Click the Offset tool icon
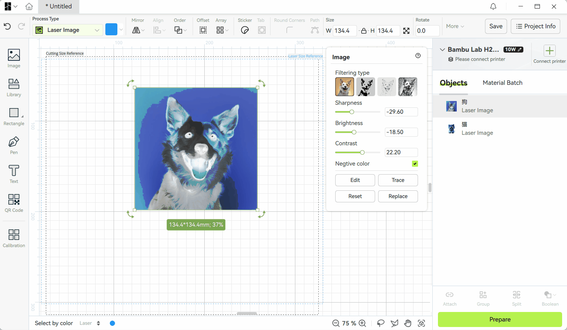567x330 pixels. click(203, 30)
